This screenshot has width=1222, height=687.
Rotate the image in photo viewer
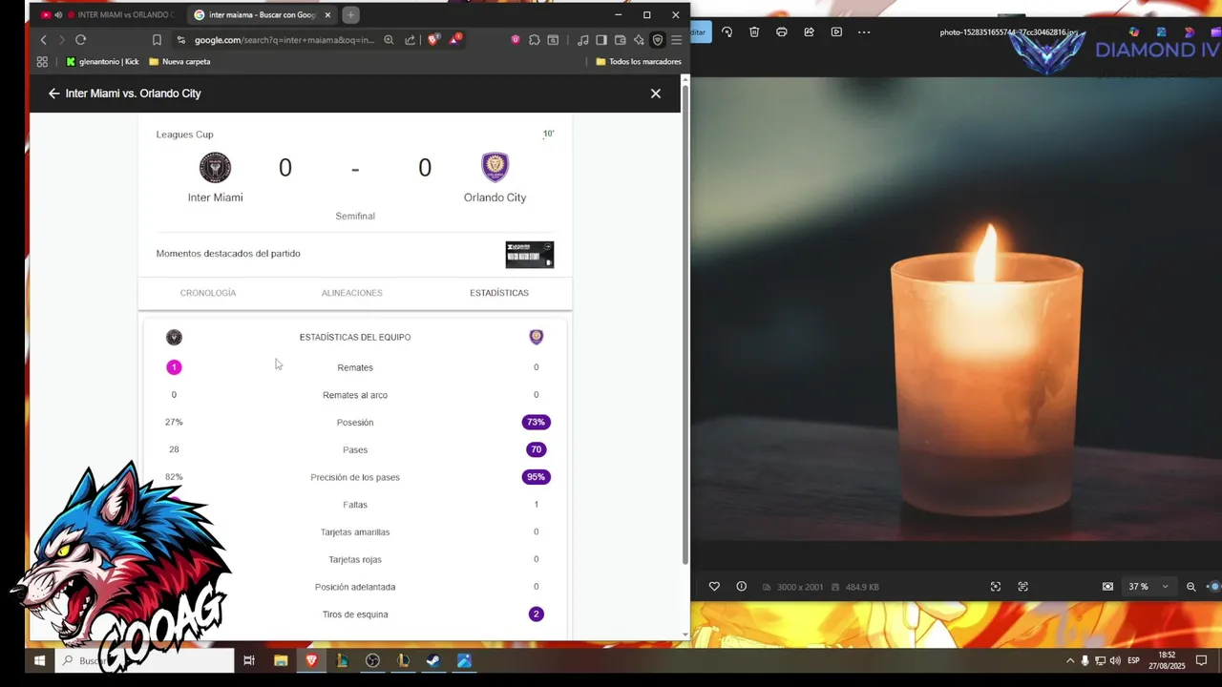pos(727,31)
